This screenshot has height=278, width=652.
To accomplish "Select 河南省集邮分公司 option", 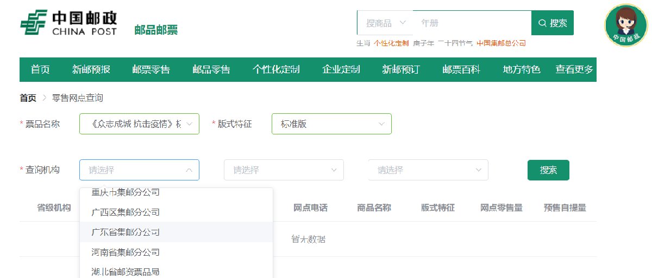I will [x=126, y=252].
